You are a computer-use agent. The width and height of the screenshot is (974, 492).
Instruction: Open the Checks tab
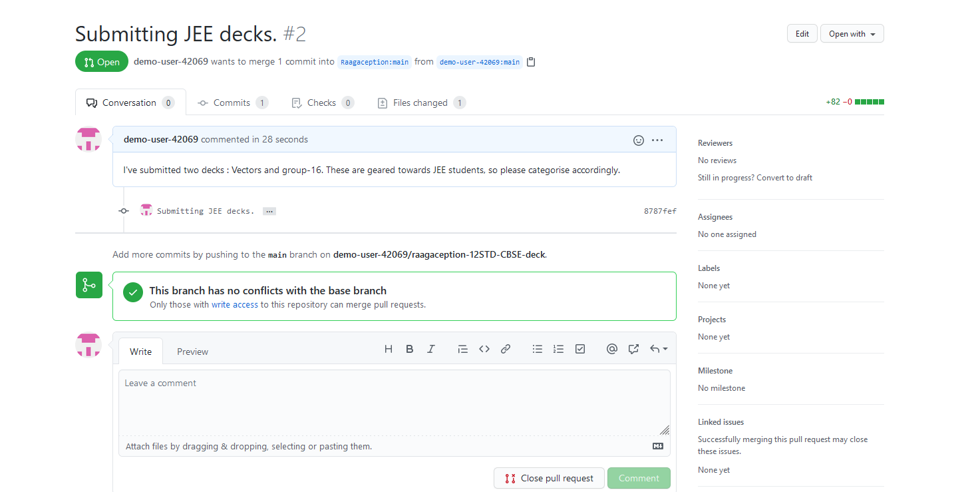[x=323, y=103]
